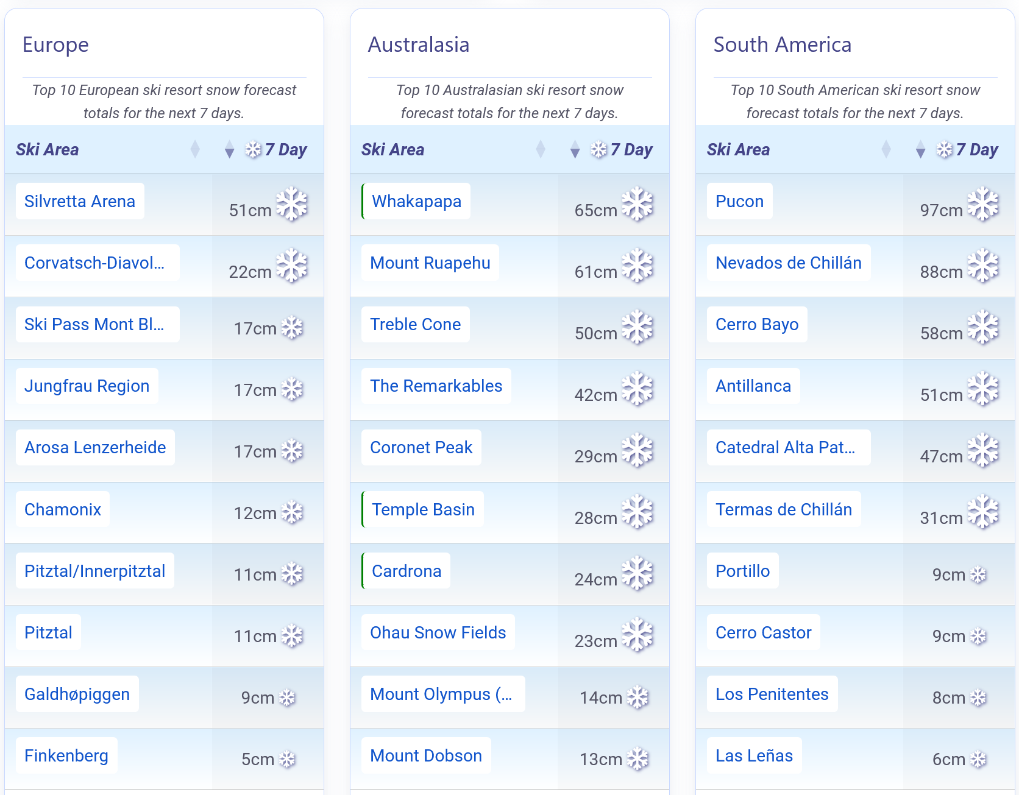Open Las Leñas resort link
This screenshot has height=795, width=1019.
(x=754, y=755)
